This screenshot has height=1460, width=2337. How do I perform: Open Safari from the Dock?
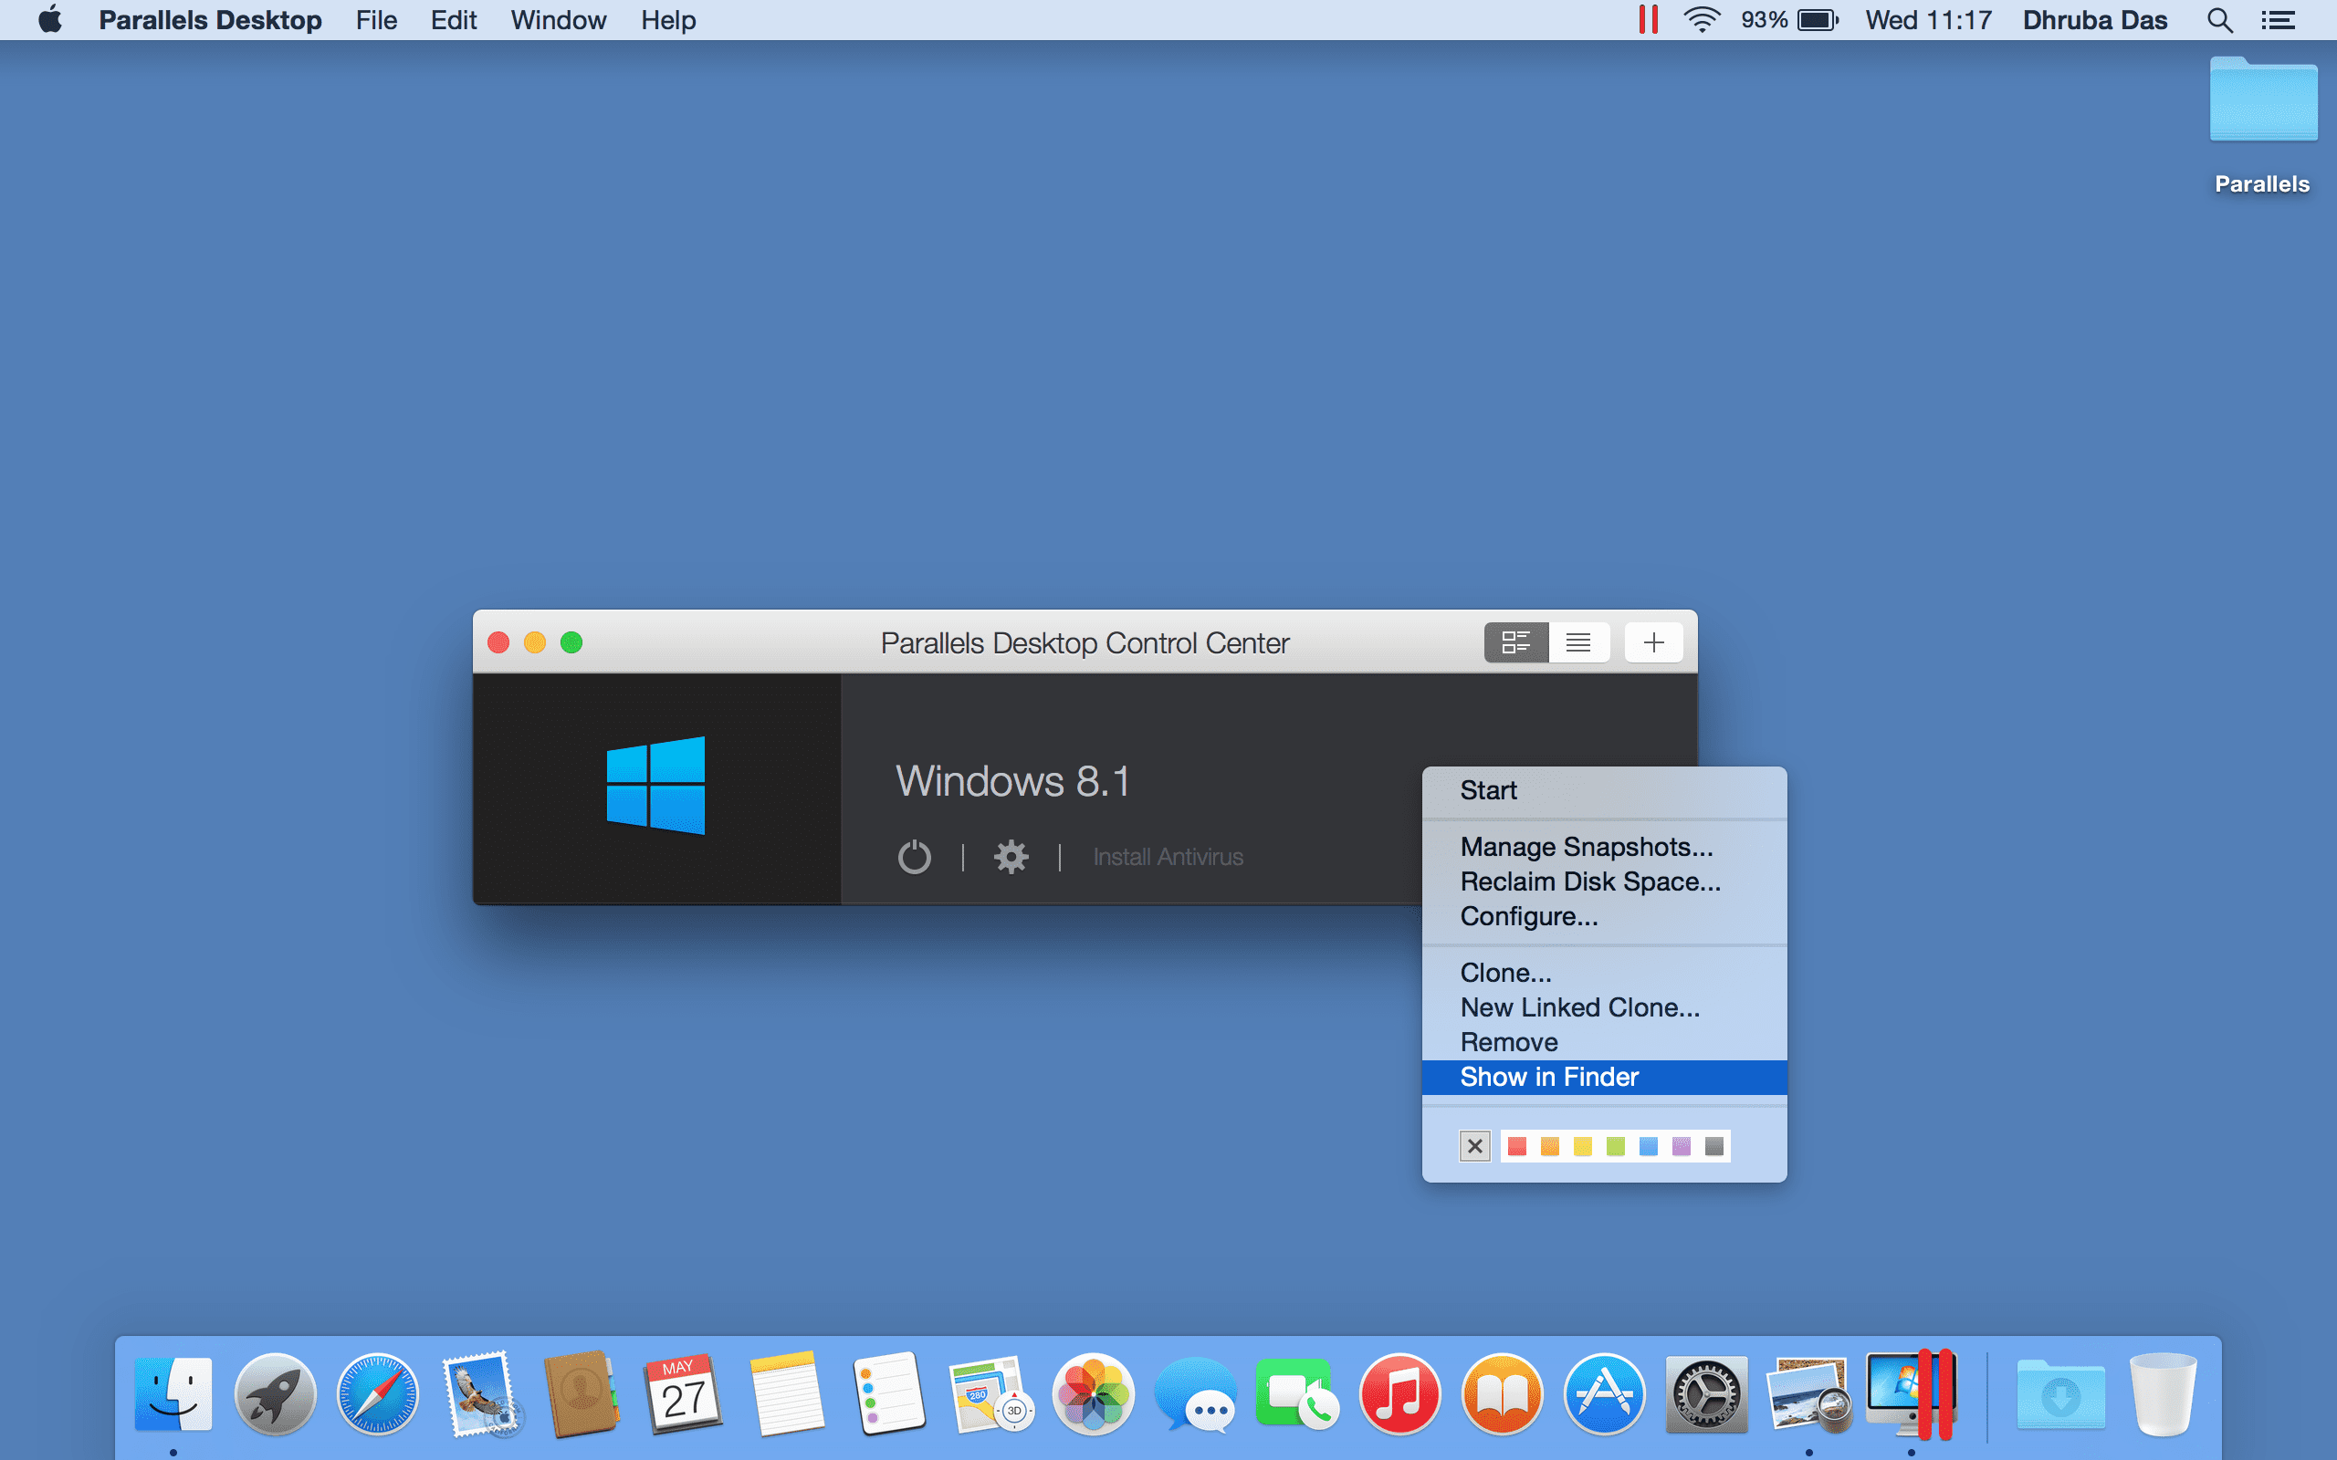pyautogui.click(x=378, y=1393)
